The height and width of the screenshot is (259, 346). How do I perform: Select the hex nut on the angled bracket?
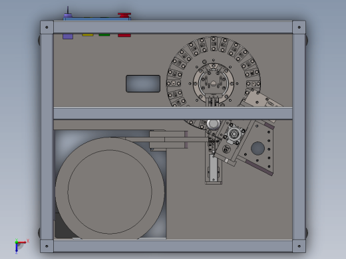[234, 134]
